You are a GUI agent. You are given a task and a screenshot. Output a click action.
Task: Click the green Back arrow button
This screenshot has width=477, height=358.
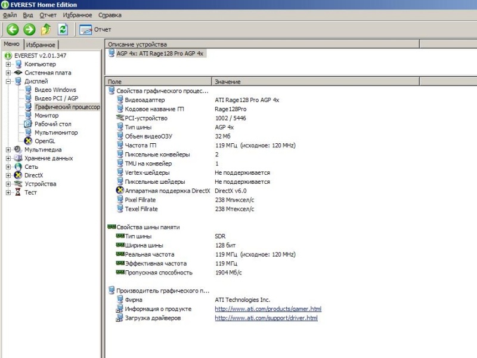click(x=13, y=29)
